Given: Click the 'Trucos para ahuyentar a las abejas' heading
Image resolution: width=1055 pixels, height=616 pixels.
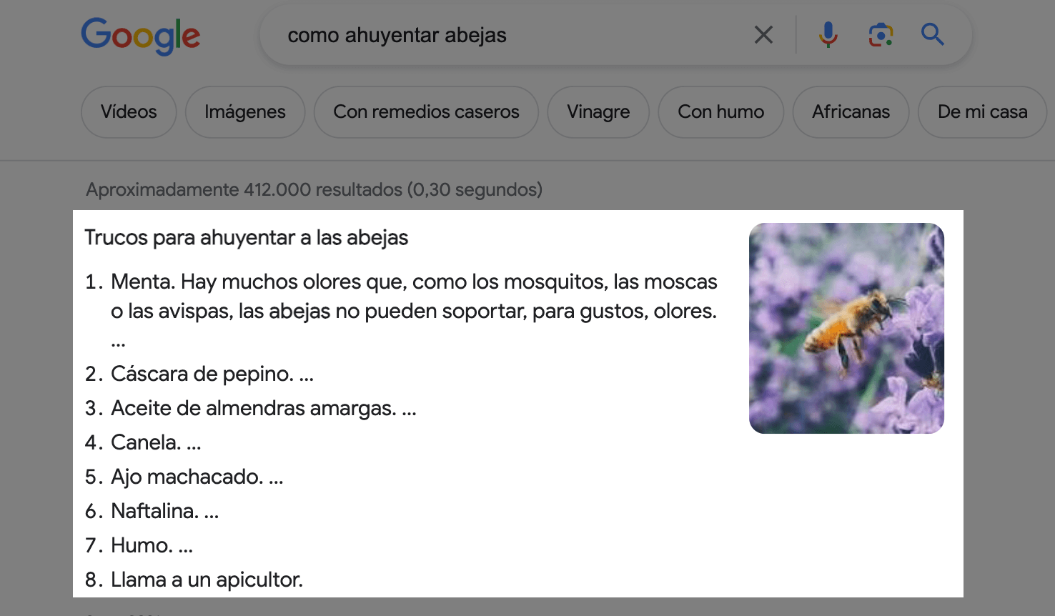Looking at the screenshot, I should click(247, 237).
